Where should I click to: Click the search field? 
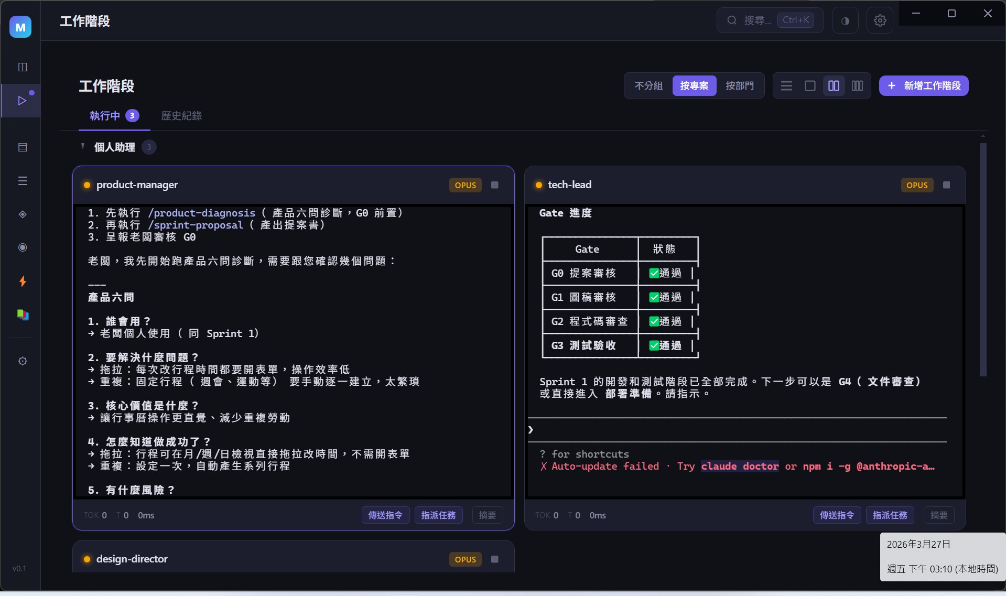(x=770, y=20)
